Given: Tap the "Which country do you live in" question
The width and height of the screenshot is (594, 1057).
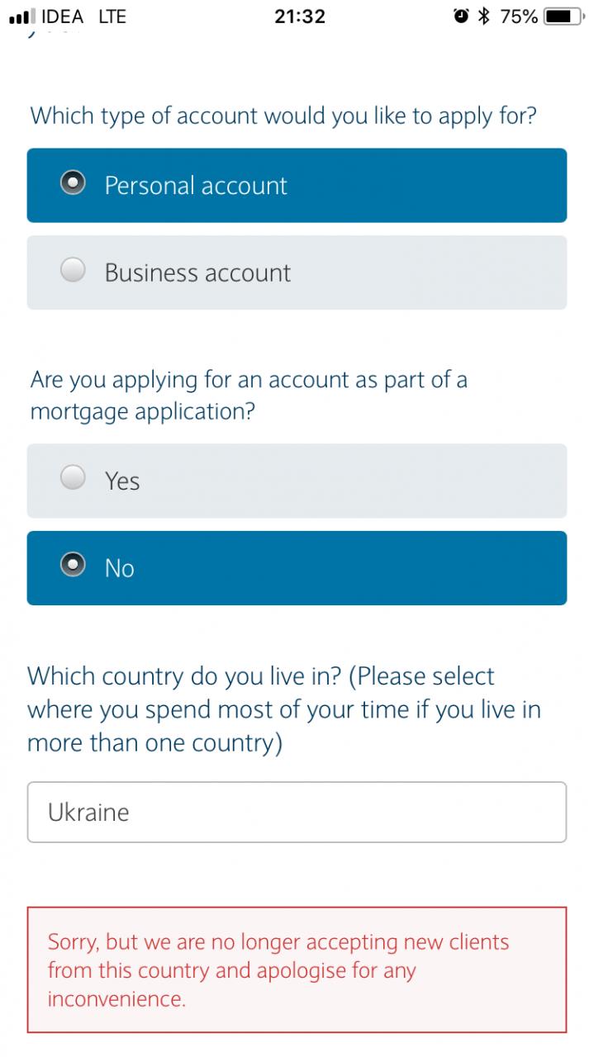Looking at the screenshot, I should click(283, 709).
